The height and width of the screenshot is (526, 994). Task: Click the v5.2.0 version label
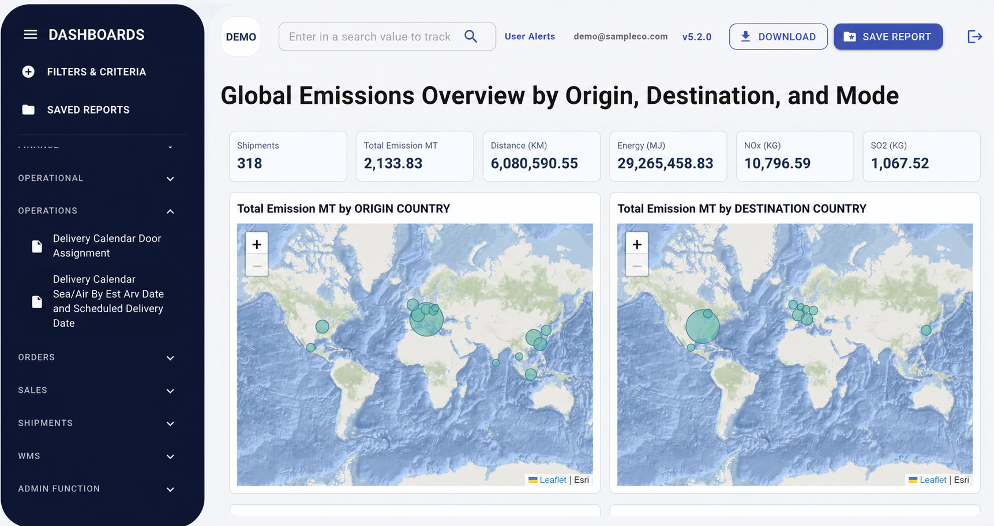697,37
